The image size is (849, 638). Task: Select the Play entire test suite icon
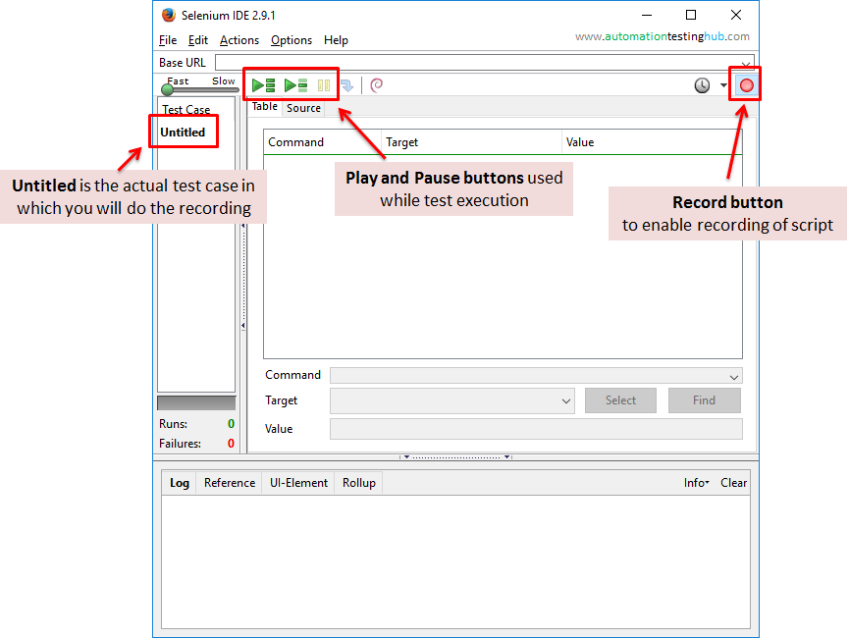click(x=263, y=84)
